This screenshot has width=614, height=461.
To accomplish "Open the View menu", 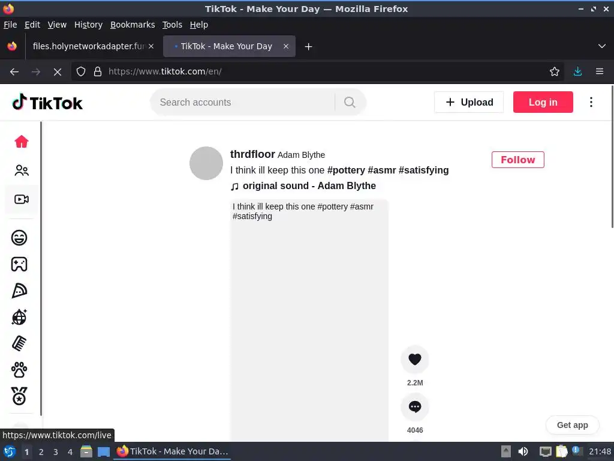I will coord(57,25).
